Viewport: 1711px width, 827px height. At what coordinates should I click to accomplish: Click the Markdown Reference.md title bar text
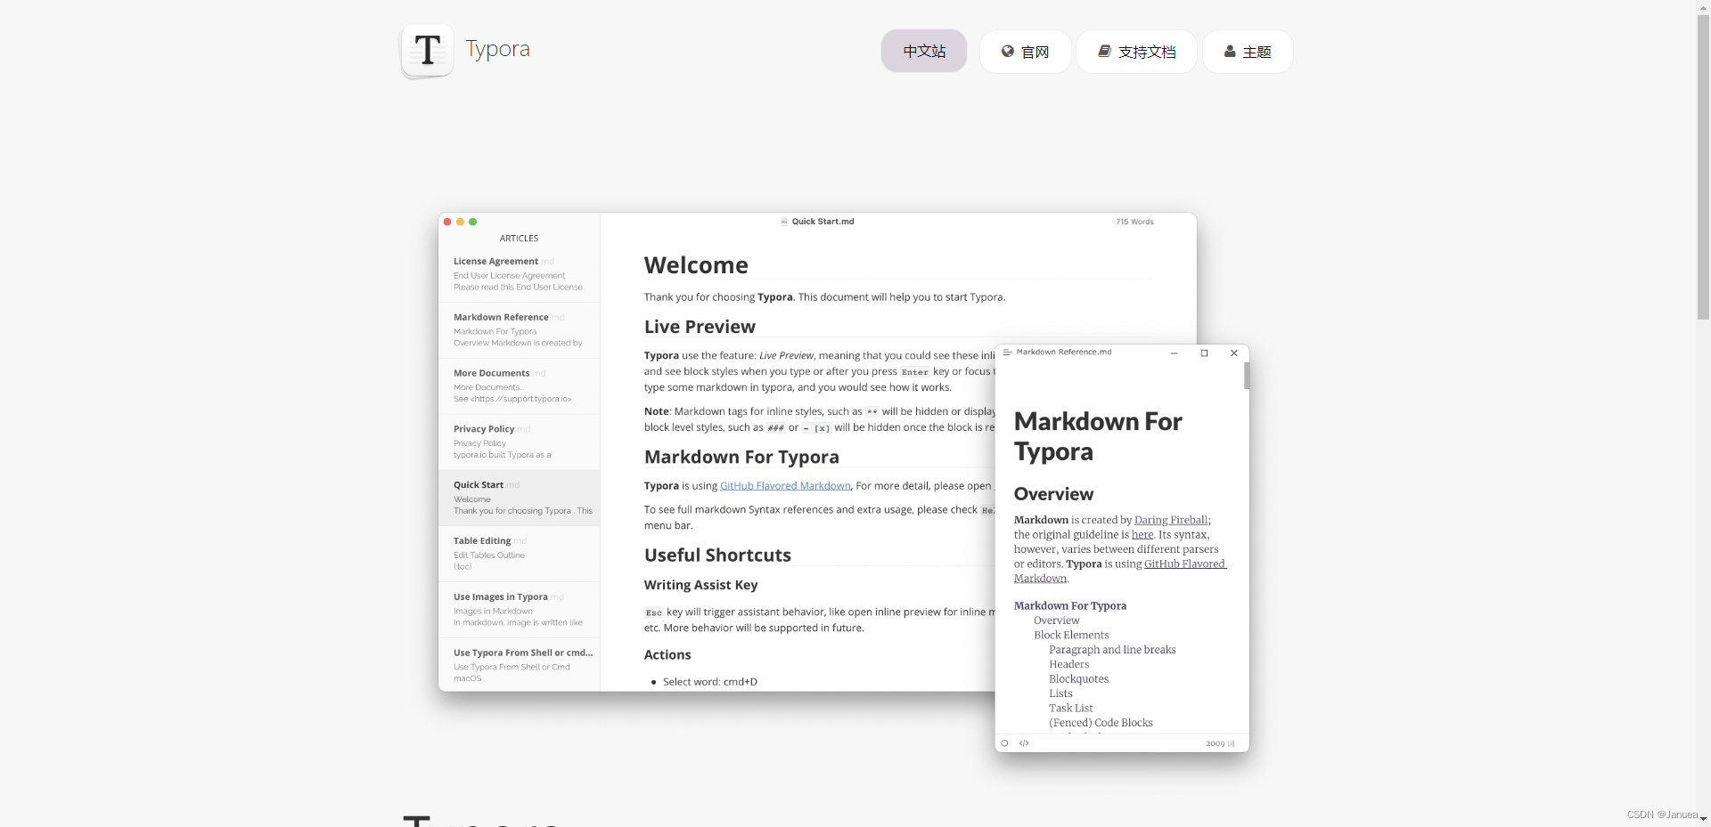click(1064, 353)
